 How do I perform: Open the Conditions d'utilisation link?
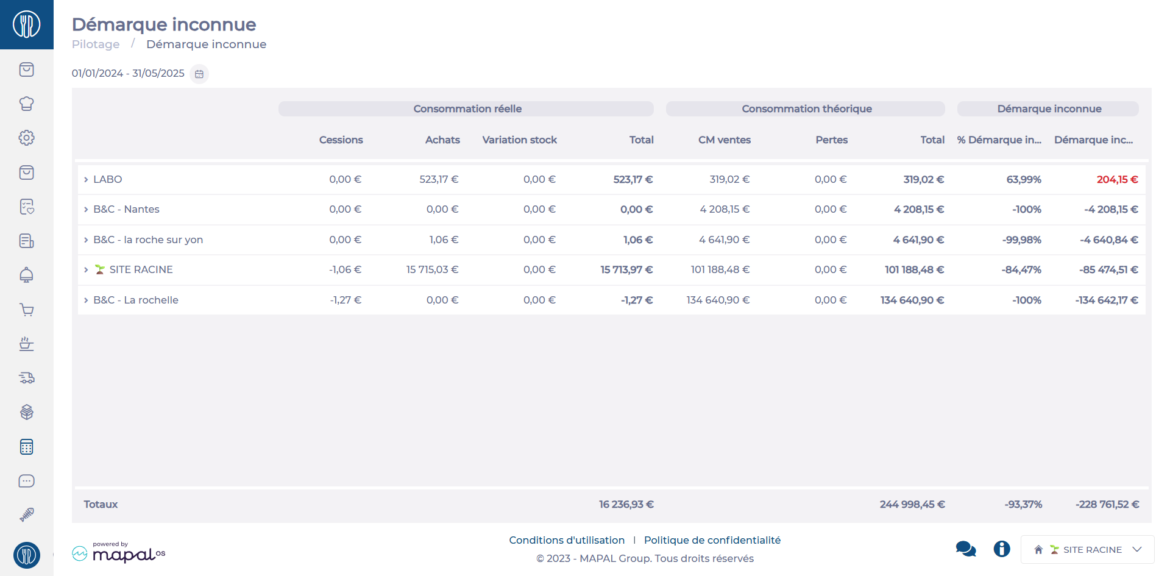coord(567,540)
